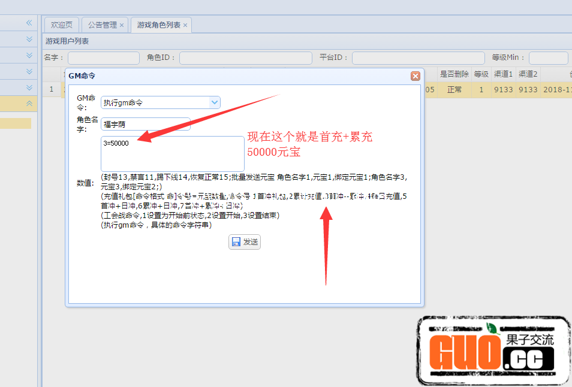Open the GM命令 dropdown list
Image resolution: width=572 pixels, height=387 pixels.
click(x=214, y=102)
